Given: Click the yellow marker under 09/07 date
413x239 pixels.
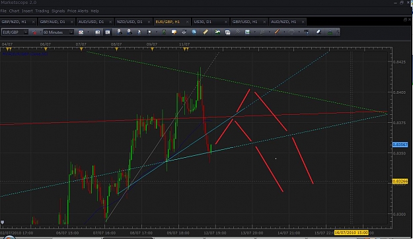Looking at the screenshot, I should pos(152,50).
